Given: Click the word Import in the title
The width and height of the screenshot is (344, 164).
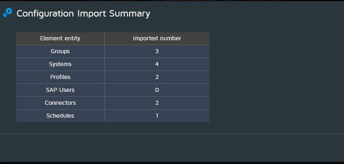Looking at the screenshot, I should click(91, 14).
